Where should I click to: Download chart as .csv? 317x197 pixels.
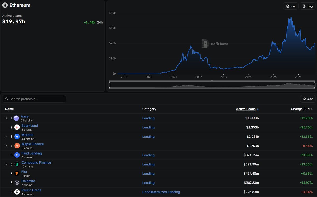pyautogui.click(x=291, y=6)
